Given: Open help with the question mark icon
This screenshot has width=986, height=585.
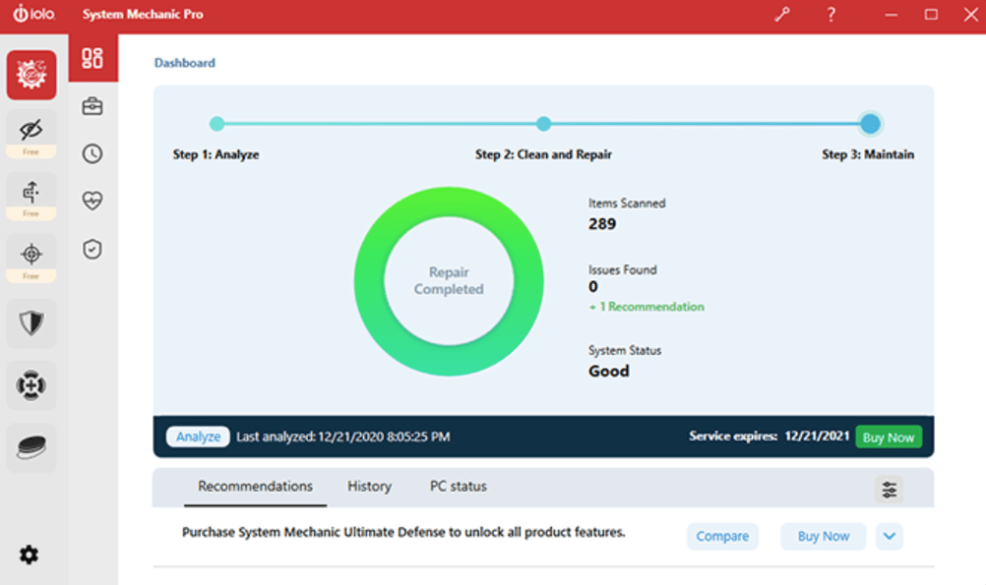Looking at the screenshot, I should click(x=831, y=15).
